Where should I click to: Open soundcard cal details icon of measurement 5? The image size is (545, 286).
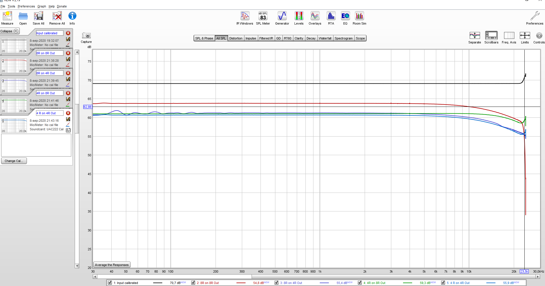tap(68, 130)
